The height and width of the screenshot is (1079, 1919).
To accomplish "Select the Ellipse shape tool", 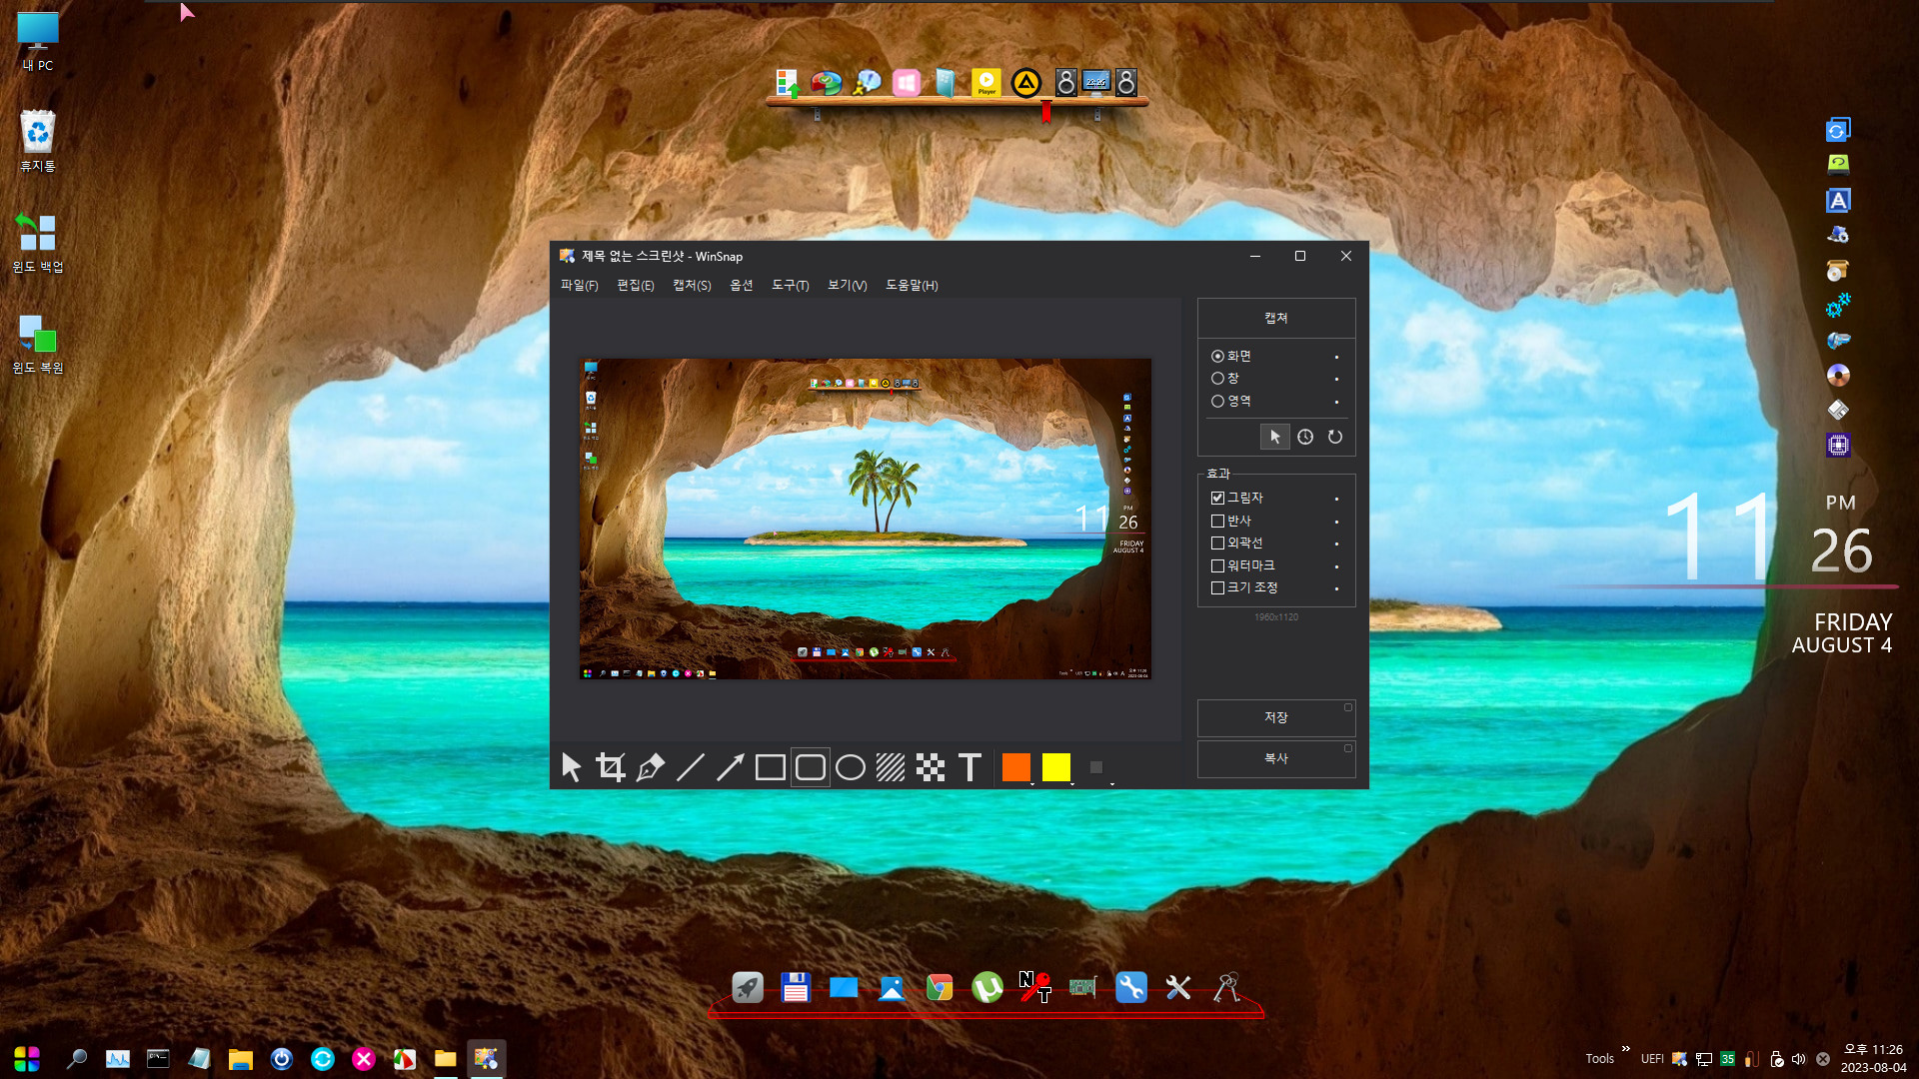I will [x=851, y=767].
